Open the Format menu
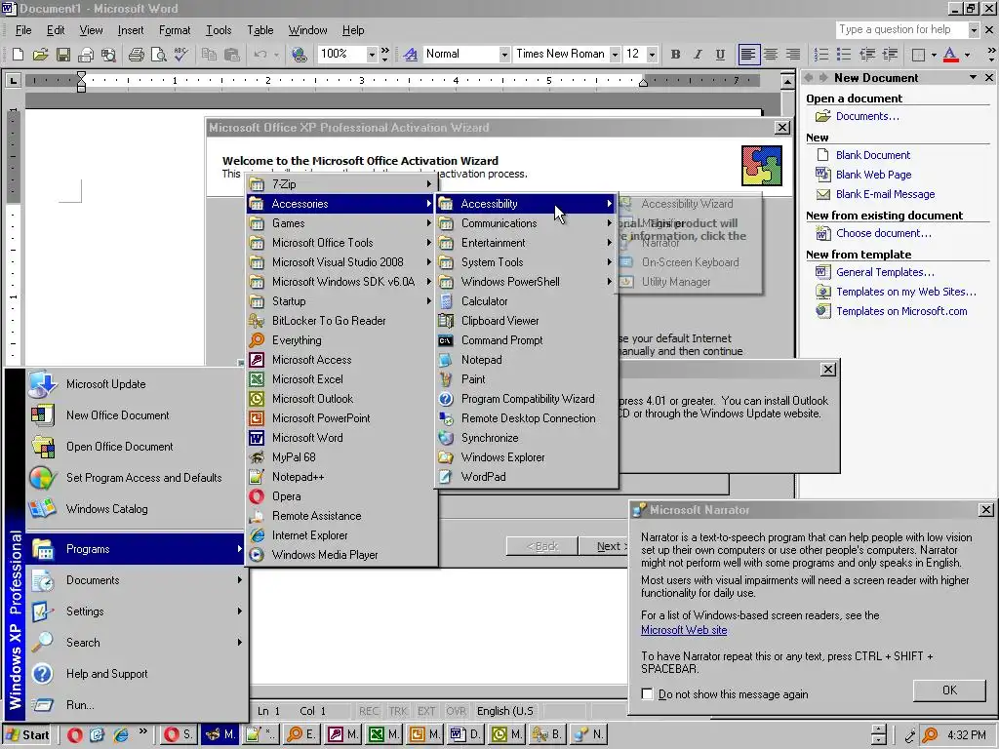 click(175, 30)
